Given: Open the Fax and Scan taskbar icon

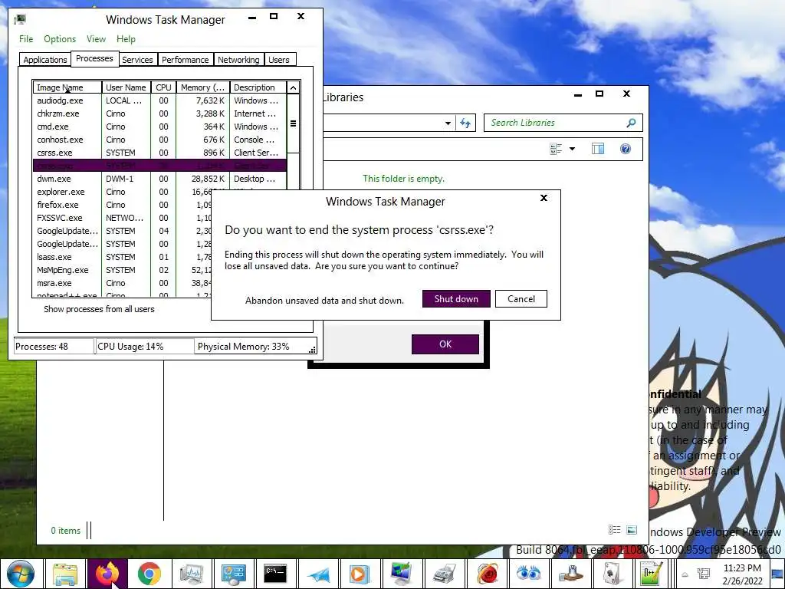Looking at the screenshot, I should point(444,574).
